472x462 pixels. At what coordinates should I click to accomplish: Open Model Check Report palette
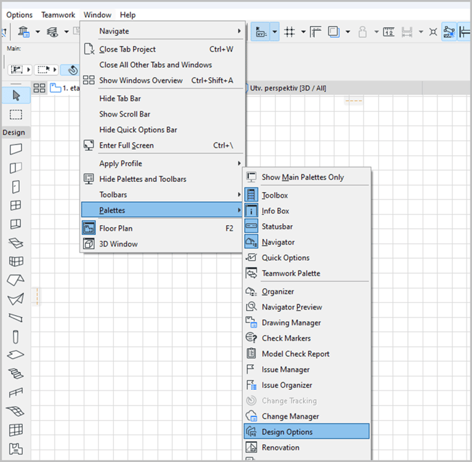point(307,354)
